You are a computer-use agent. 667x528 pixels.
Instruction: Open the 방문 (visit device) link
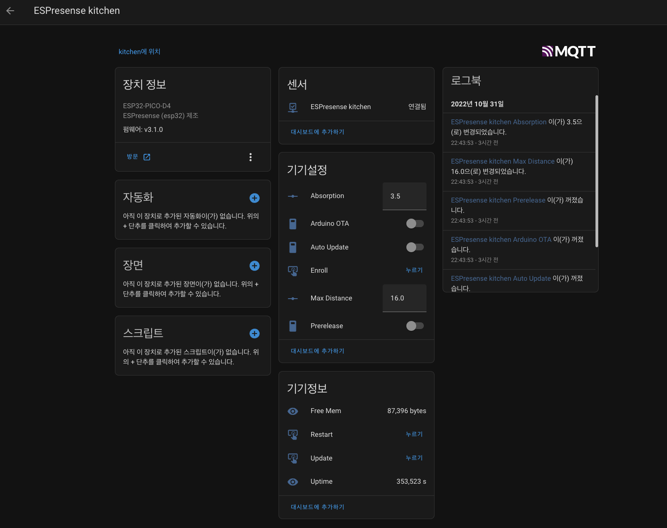pos(139,157)
